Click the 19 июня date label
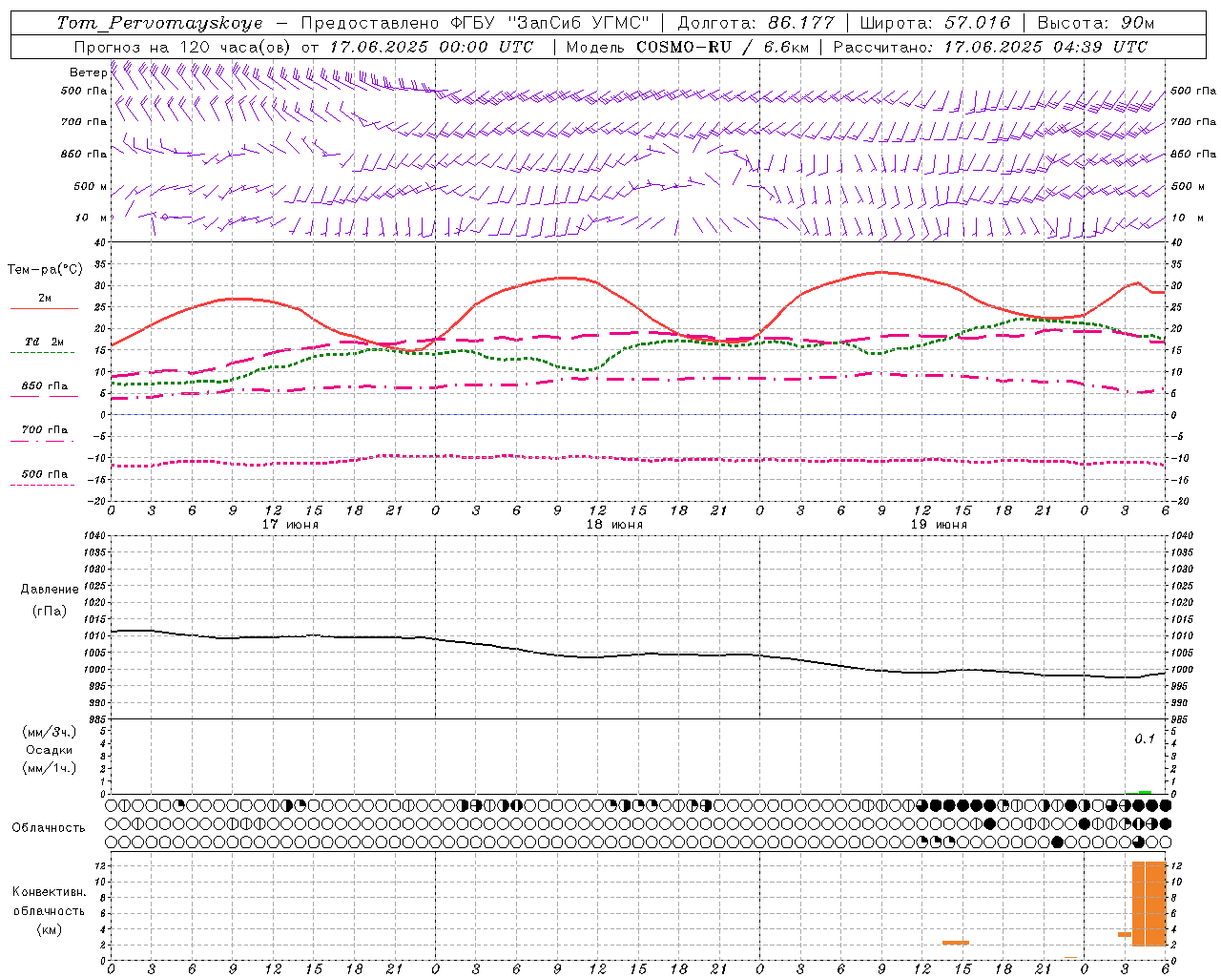The width and height of the screenshot is (1221, 977). pos(939,525)
